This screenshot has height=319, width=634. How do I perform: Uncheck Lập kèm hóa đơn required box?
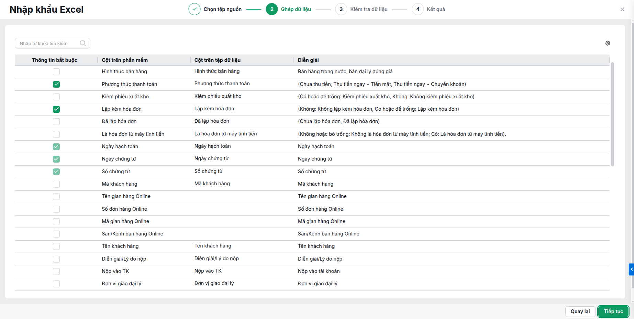(x=56, y=109)
